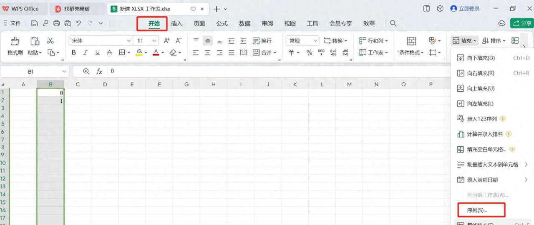Choose Fill Up (向上填充) from menu
The width and height of the screenshot is (534, 225).
[x=493, y=88]
